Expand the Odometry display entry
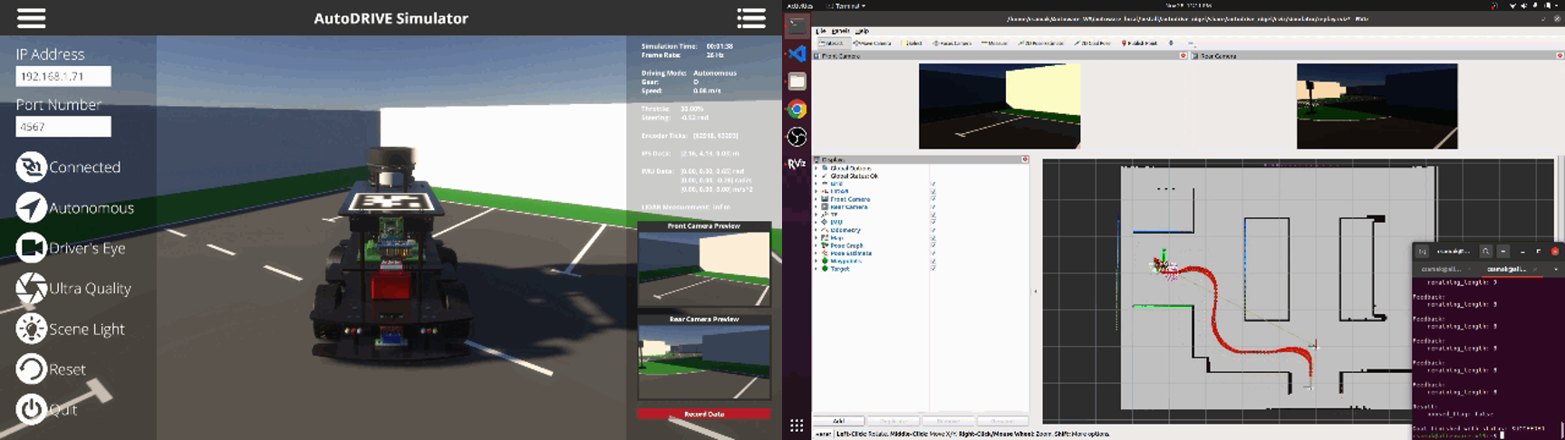The image size is (1565, 440). coord(816,230)
